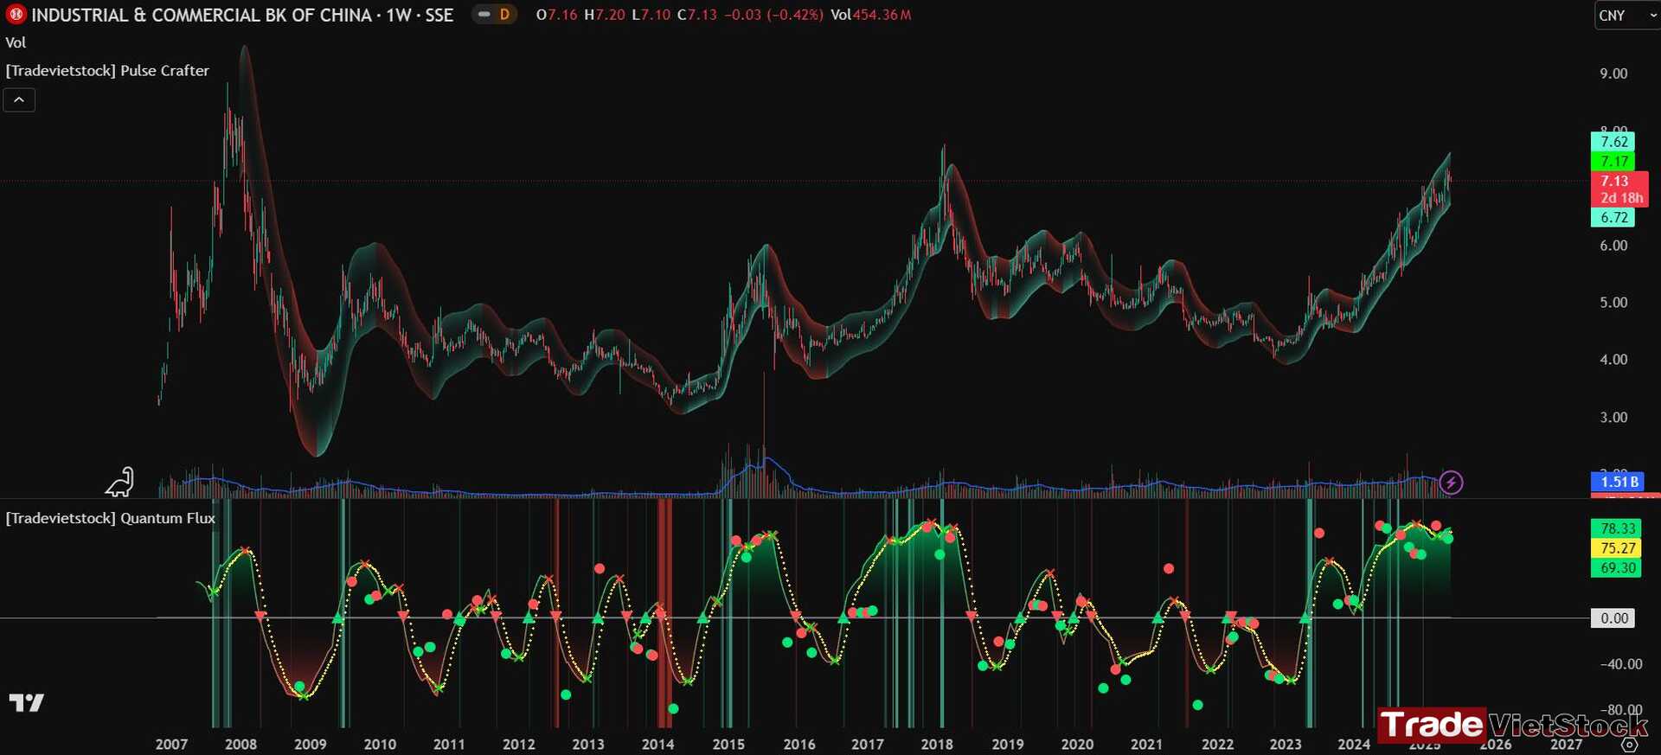Select the Quantum Flux indicator legend
This screenshot has width=1661, height=755.
tap(110, 518)
